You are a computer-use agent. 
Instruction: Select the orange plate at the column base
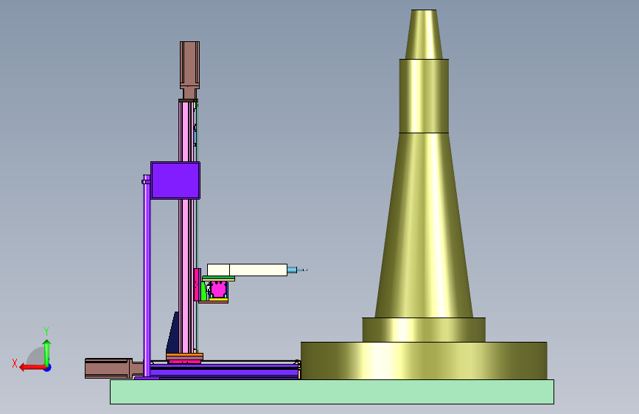(184, 356)
